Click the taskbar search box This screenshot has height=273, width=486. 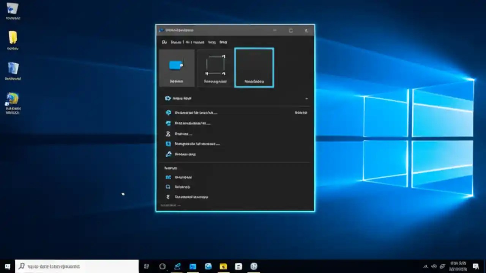(76, 266)
